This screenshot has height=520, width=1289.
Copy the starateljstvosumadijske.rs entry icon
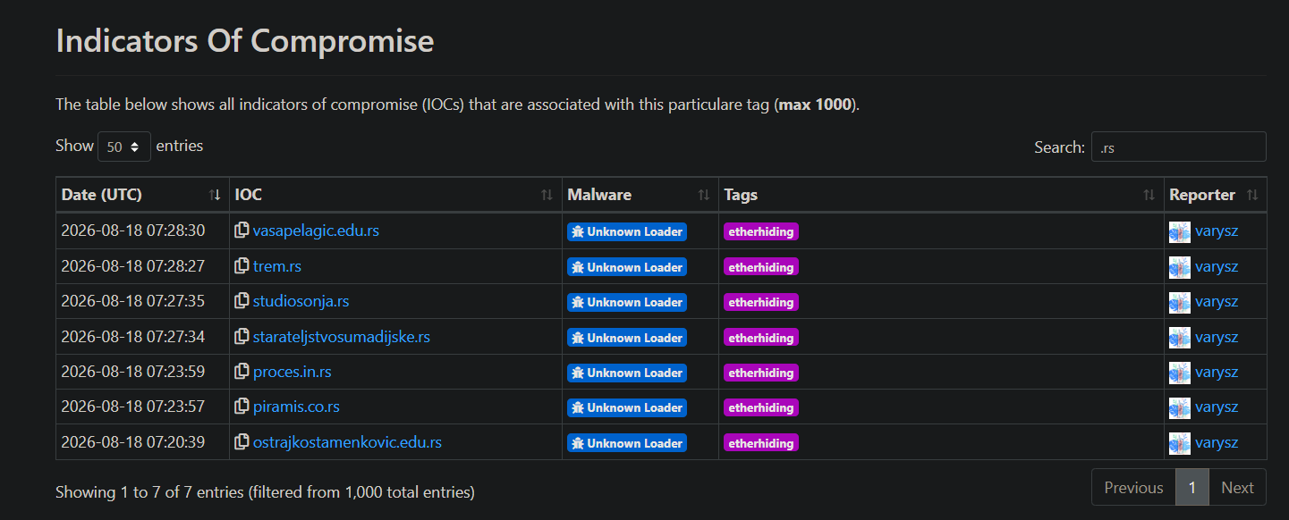click(x=242, y=337)
